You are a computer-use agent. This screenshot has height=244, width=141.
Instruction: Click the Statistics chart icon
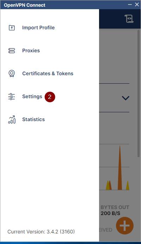12,119
